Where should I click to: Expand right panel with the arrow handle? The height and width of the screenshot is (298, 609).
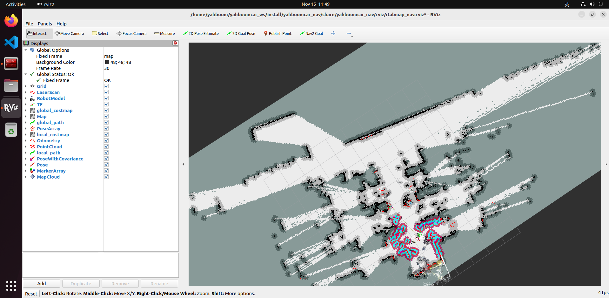click(606, 164)
